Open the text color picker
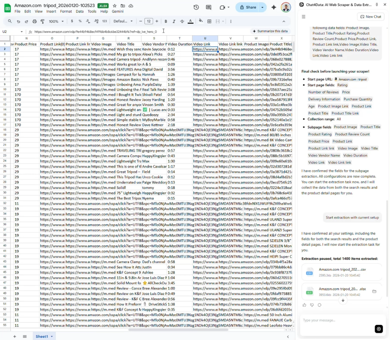 point(190,21)
